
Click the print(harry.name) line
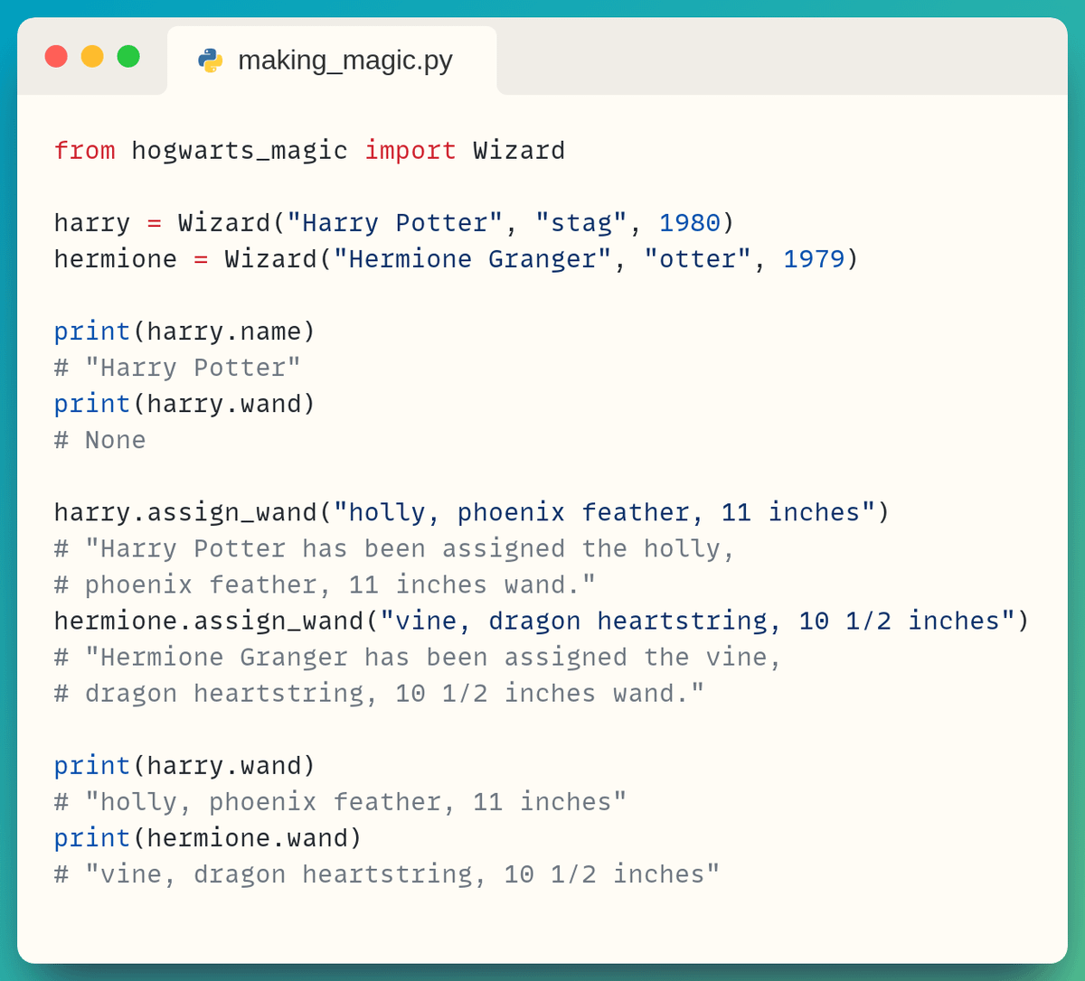click(184, 332)
